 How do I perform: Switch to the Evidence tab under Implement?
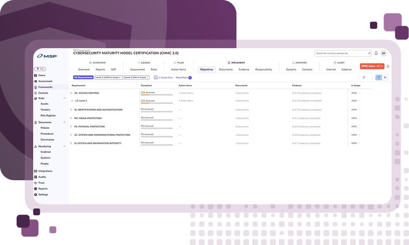244,69
